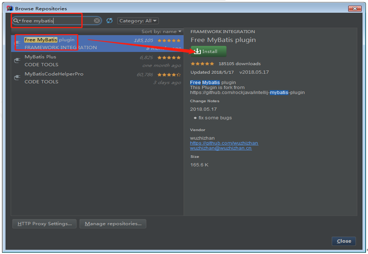368x254 pixels.
Task: Click the wuzhizhan@wuzhizhan.cn email link
Action: coord(221,148)
